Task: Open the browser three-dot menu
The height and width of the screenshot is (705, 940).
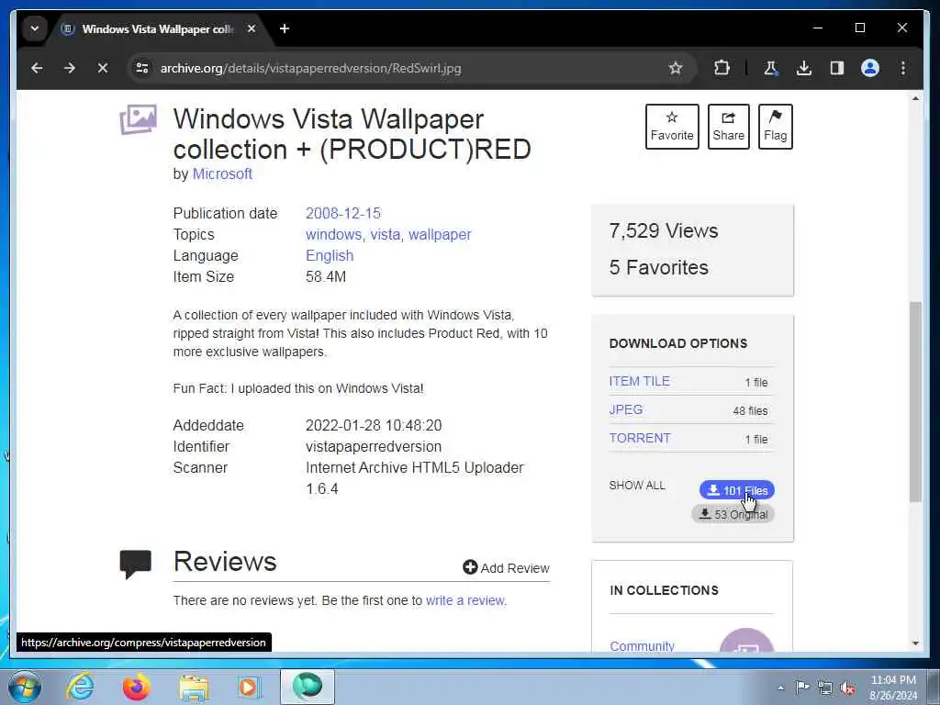Action: click(x=903, y=68)
